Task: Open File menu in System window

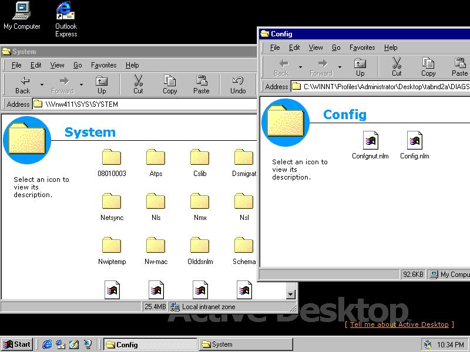Action: (16, 65)
